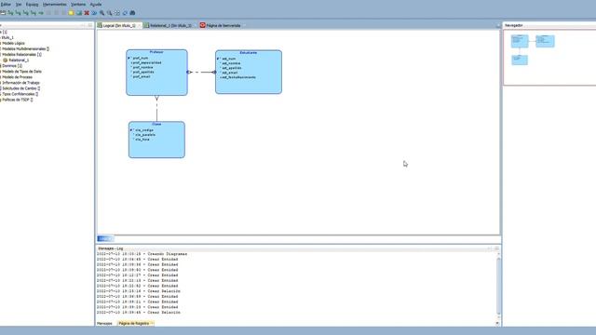Open the Equipo menu
Image resolution: width=596 pixels, height=335 pixels.
click(x=32, y=4)
